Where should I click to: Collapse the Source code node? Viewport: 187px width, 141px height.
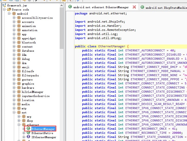click(4, 9)
